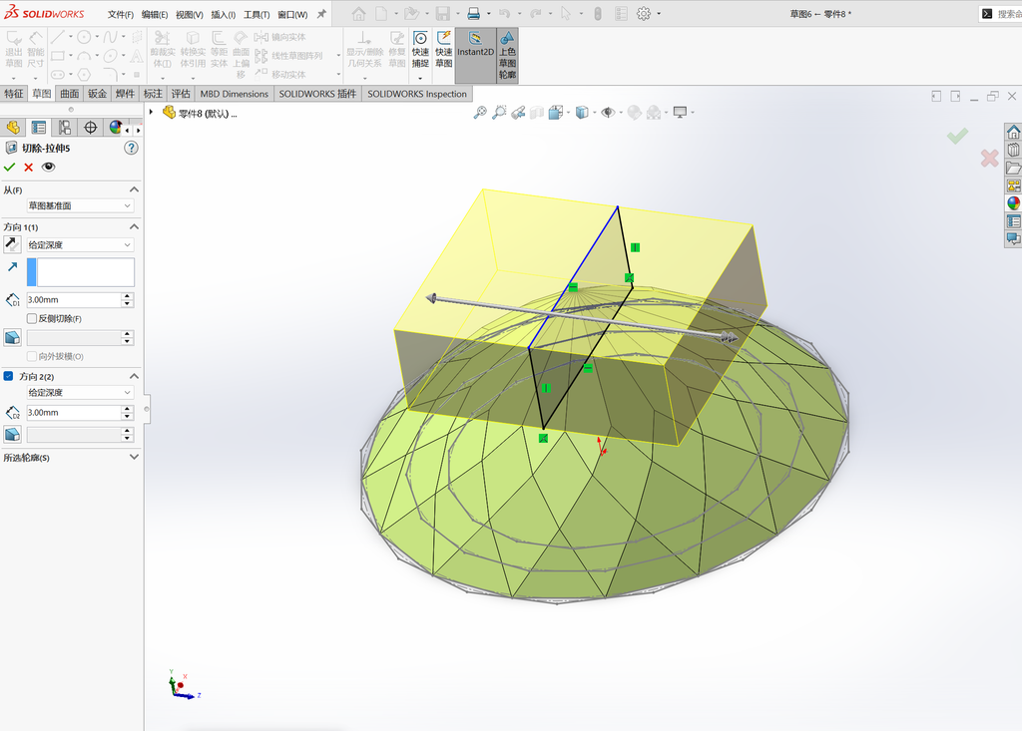Switch to the SOLIDWORKS Inspection tab
The width and height of the screenshot is (1022, 731).
(417, 94)
